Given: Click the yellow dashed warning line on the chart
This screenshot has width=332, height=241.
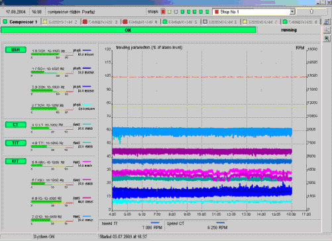Looking at the screenshot, I should tap(209, 107).
